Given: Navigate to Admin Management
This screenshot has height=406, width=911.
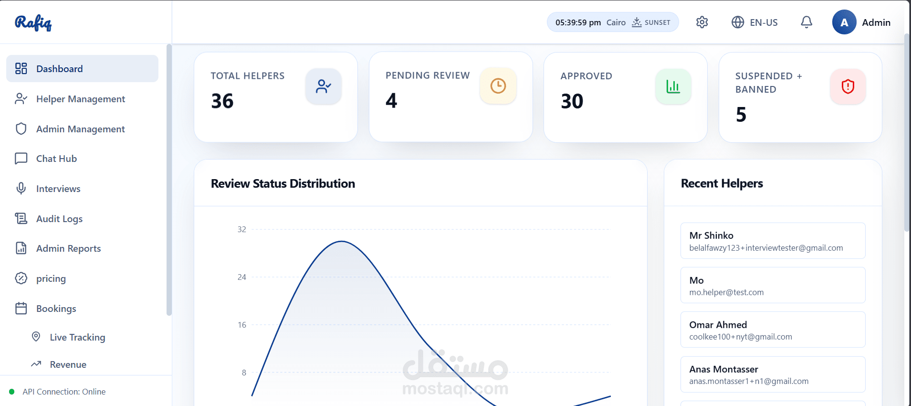Looking at the screenshot, I should point(82,128).
